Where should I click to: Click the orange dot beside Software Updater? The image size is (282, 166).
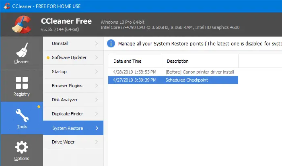pyautogui.click(x=48, y=57)
